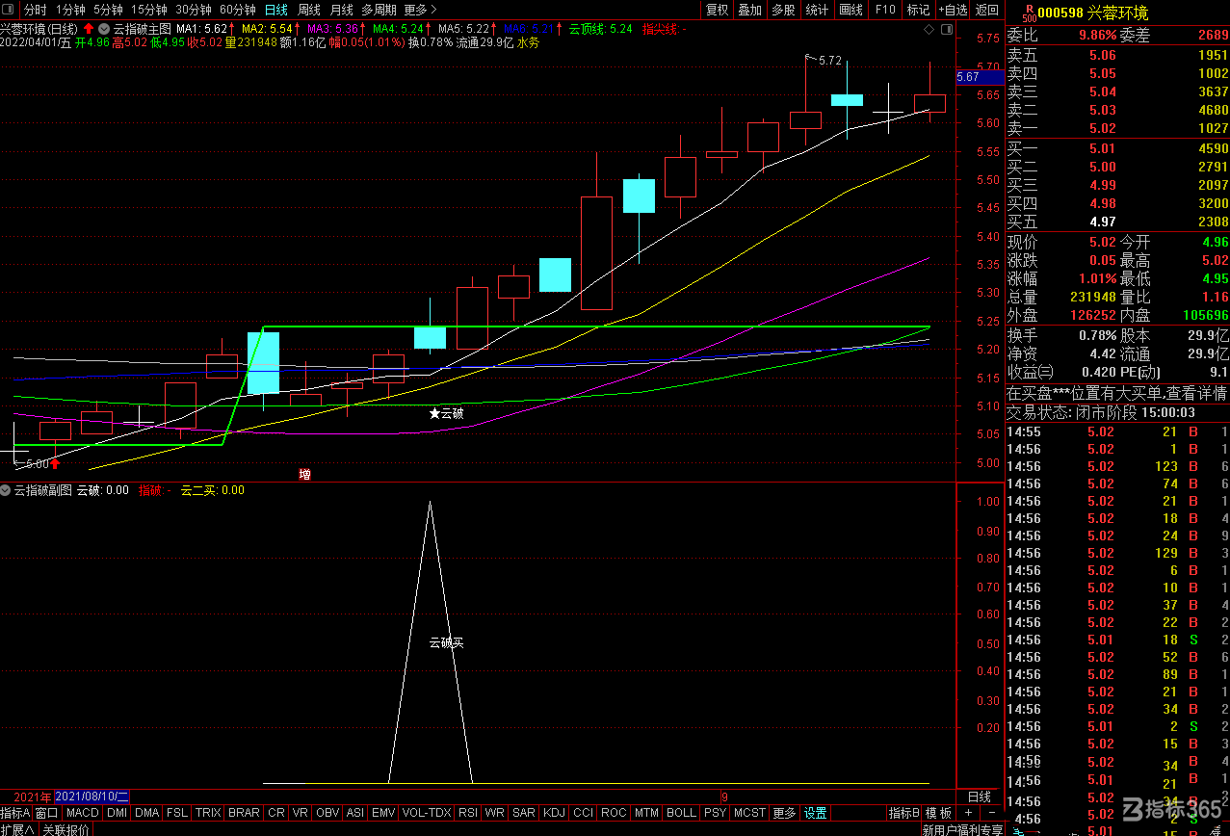
Task: Click the 标记 mark button
Action: (x=918, y=10)
